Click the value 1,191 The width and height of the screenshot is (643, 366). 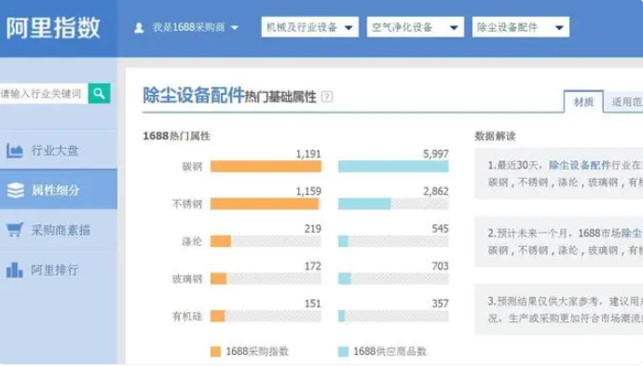(x=308, y=154)
